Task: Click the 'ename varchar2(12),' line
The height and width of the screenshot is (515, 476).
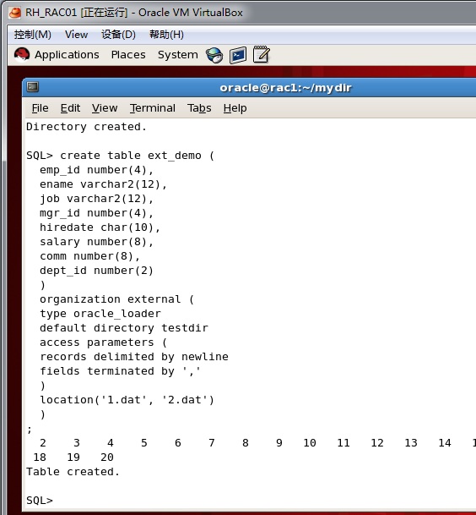Action: (x=103, y=184)
